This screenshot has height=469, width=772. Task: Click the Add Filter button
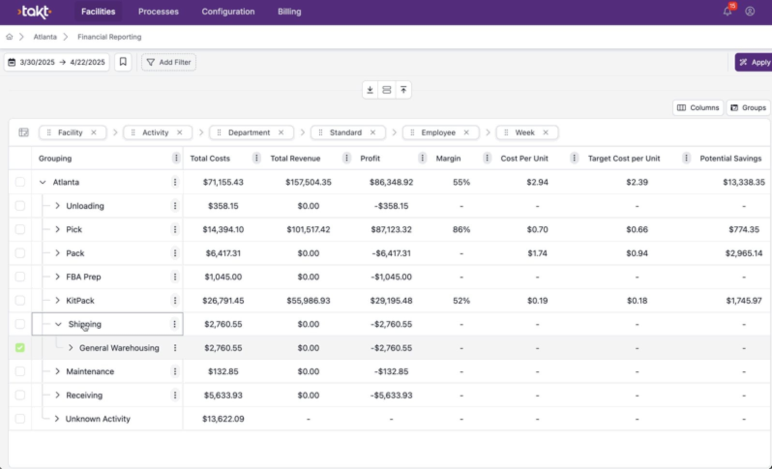tap(168, 62)
